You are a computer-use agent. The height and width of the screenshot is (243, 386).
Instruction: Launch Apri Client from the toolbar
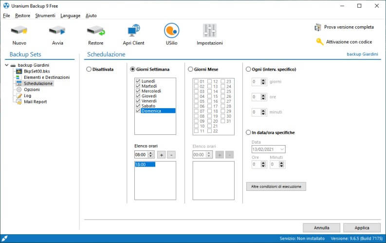click(x=134, y=31)
